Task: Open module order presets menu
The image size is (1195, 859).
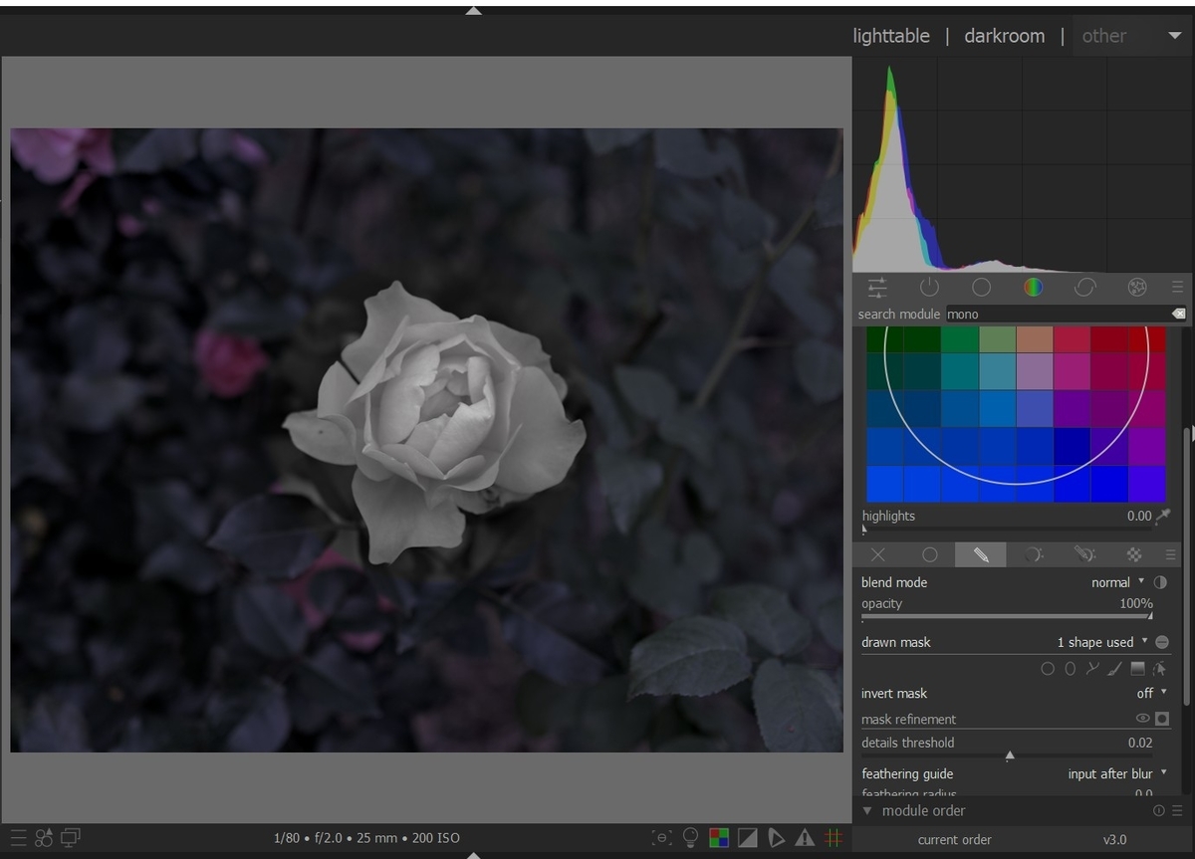Action: [x=1177, y=810]
